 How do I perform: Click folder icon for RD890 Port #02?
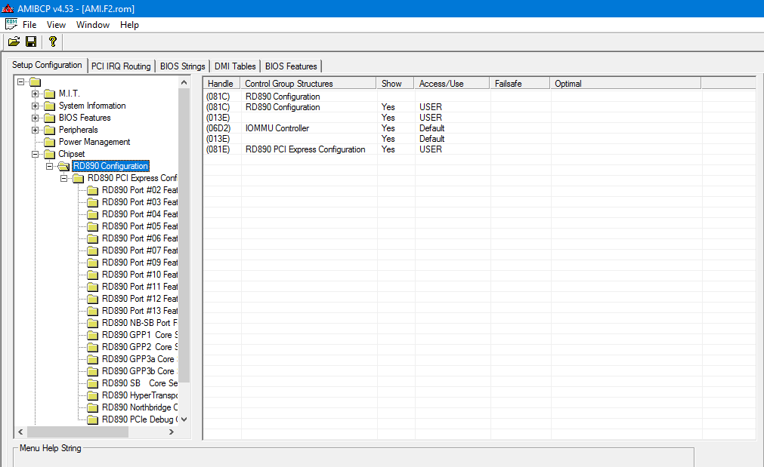pos(93,191)
